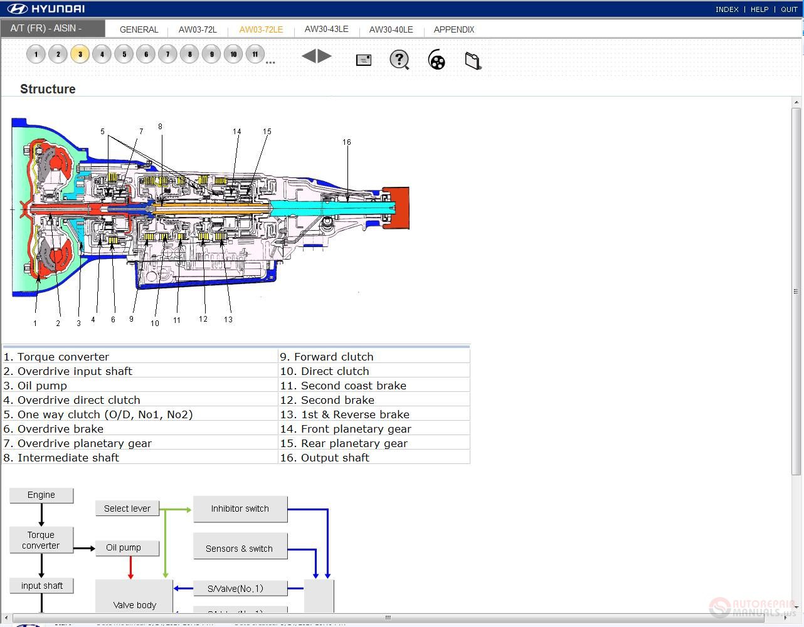804x627 pixels.
Task: Open the book documents icon
Action: point(473,60)
